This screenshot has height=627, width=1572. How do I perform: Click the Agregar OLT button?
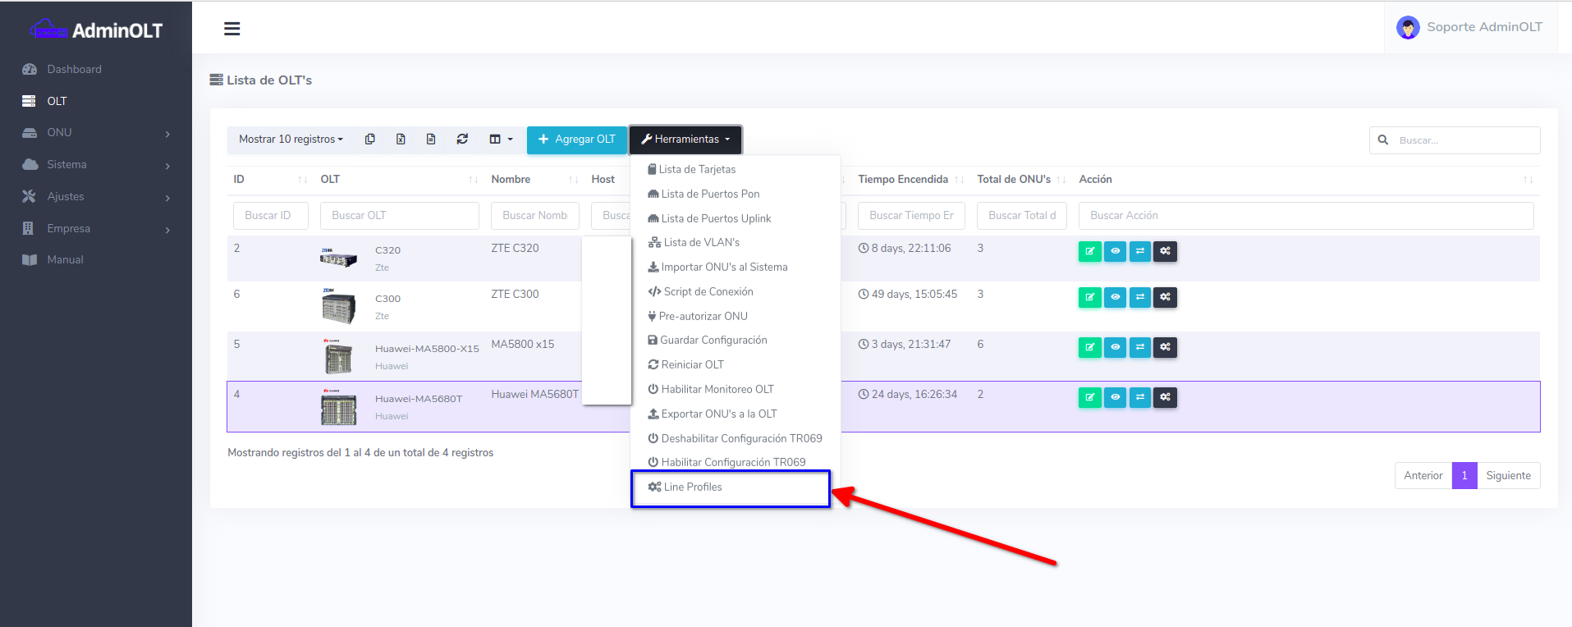pos(576,140)
